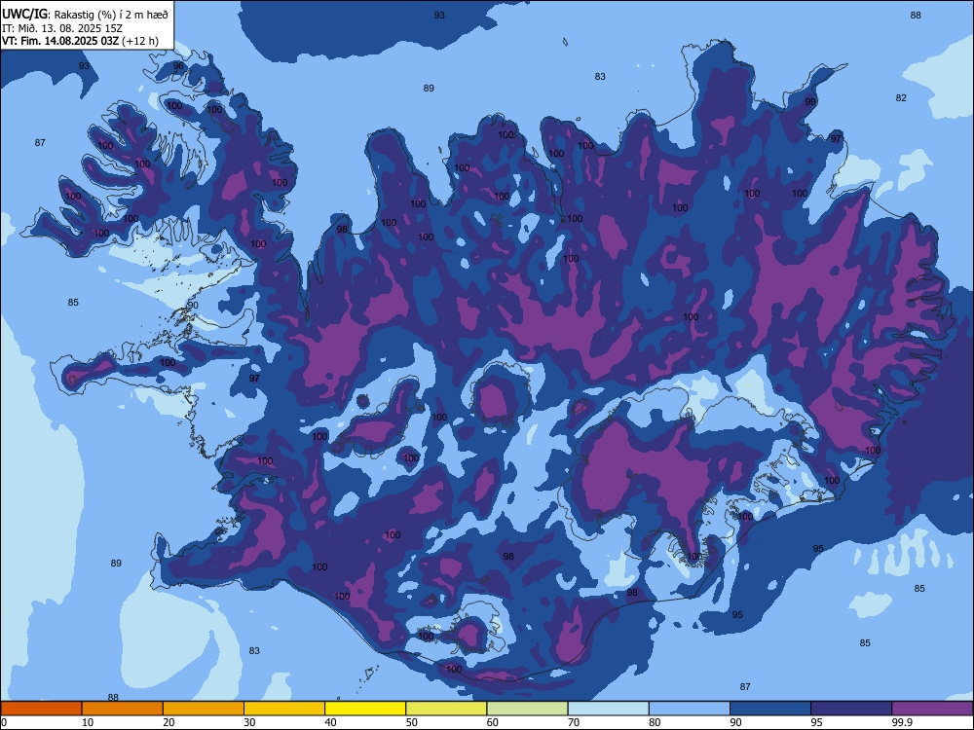Viewport: 974px width, 730px height.
Task: Select the 'IT: Mið. 13. 08. 2025 15Z' line
Action: [x=62, y=28]
